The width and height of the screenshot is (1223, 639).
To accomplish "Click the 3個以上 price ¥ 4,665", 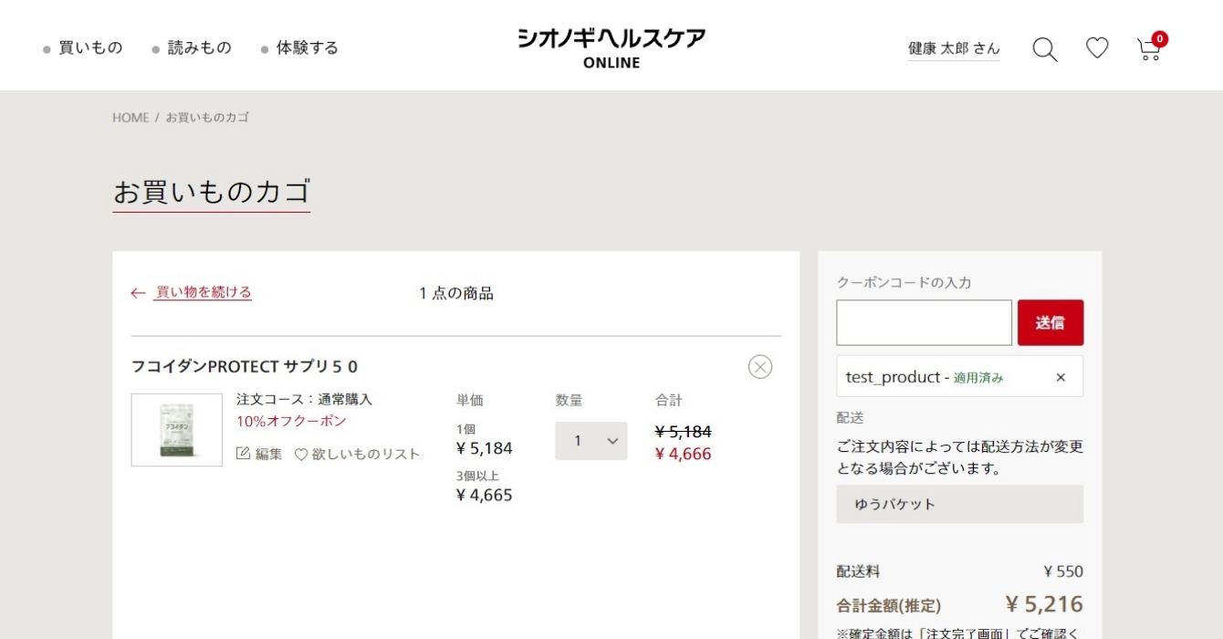I will (485, 495).
